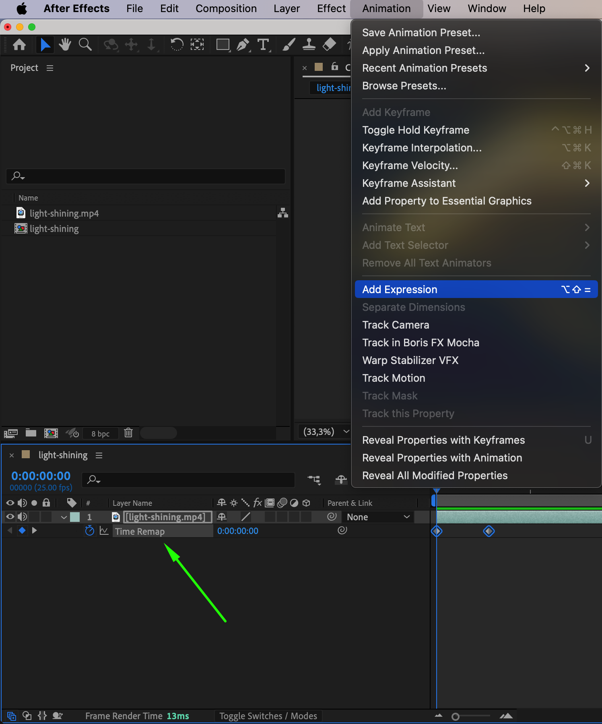Click the light-shining.mp4 layer label color swatch
The width and height of the screenshot is (602, 724).
point(75,517)
